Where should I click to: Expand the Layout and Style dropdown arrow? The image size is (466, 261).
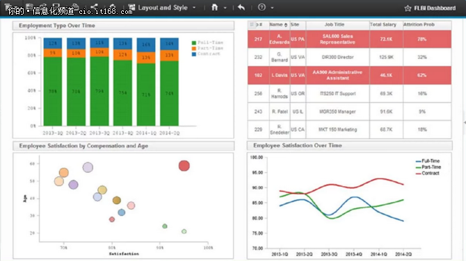[194, 8]
